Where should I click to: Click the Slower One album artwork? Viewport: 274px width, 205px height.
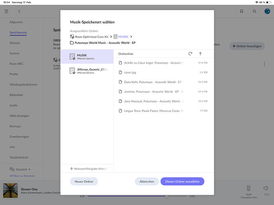(x=10, y=190)
